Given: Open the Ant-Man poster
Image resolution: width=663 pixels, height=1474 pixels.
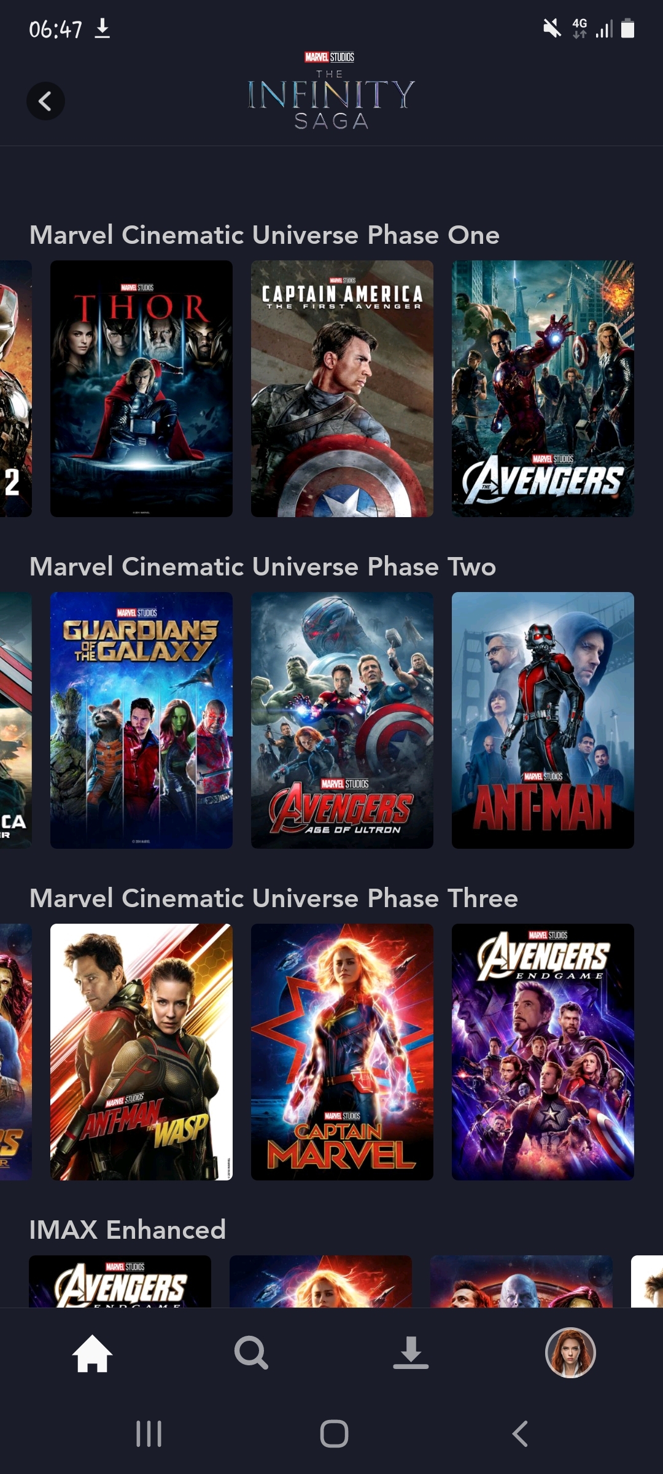Looking at the screenshot, I should [x=543, y=720].
